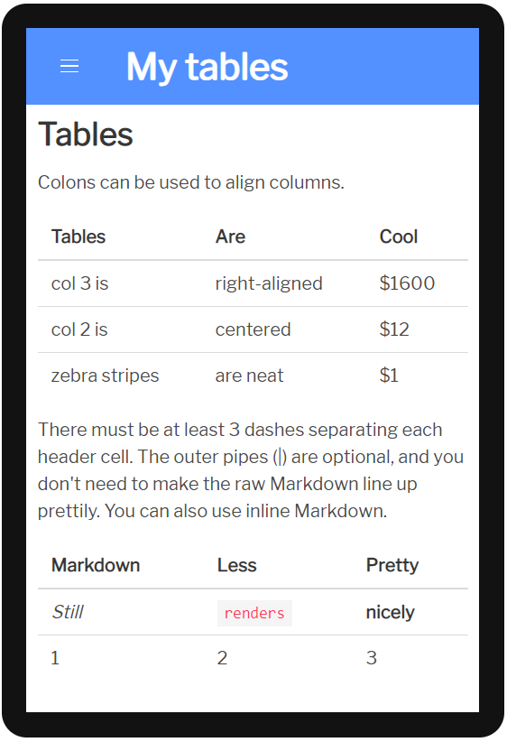Select the Tables page heading
Viewport: 507px width, 742px height.
[86, 134]
